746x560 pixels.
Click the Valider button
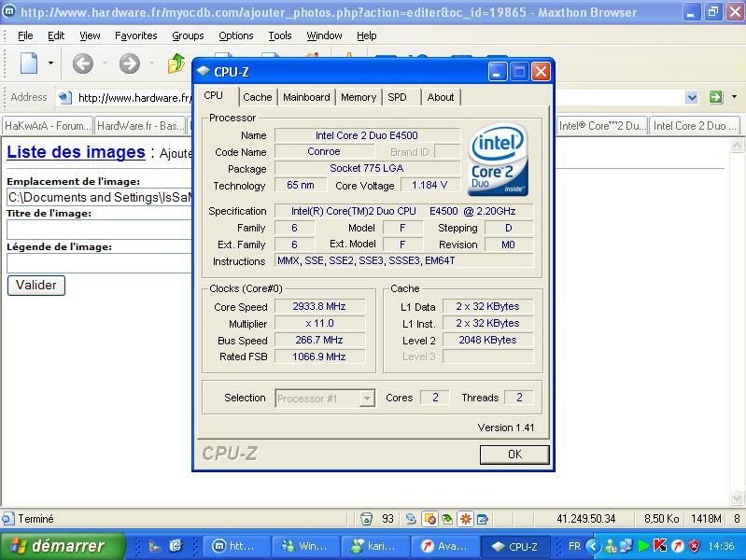click(36, 286)
